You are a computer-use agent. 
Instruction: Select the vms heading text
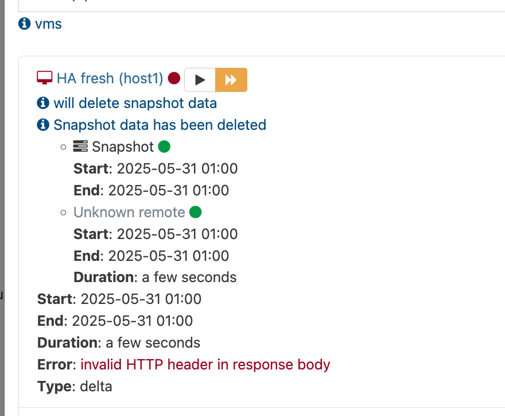tap(48, 24)
